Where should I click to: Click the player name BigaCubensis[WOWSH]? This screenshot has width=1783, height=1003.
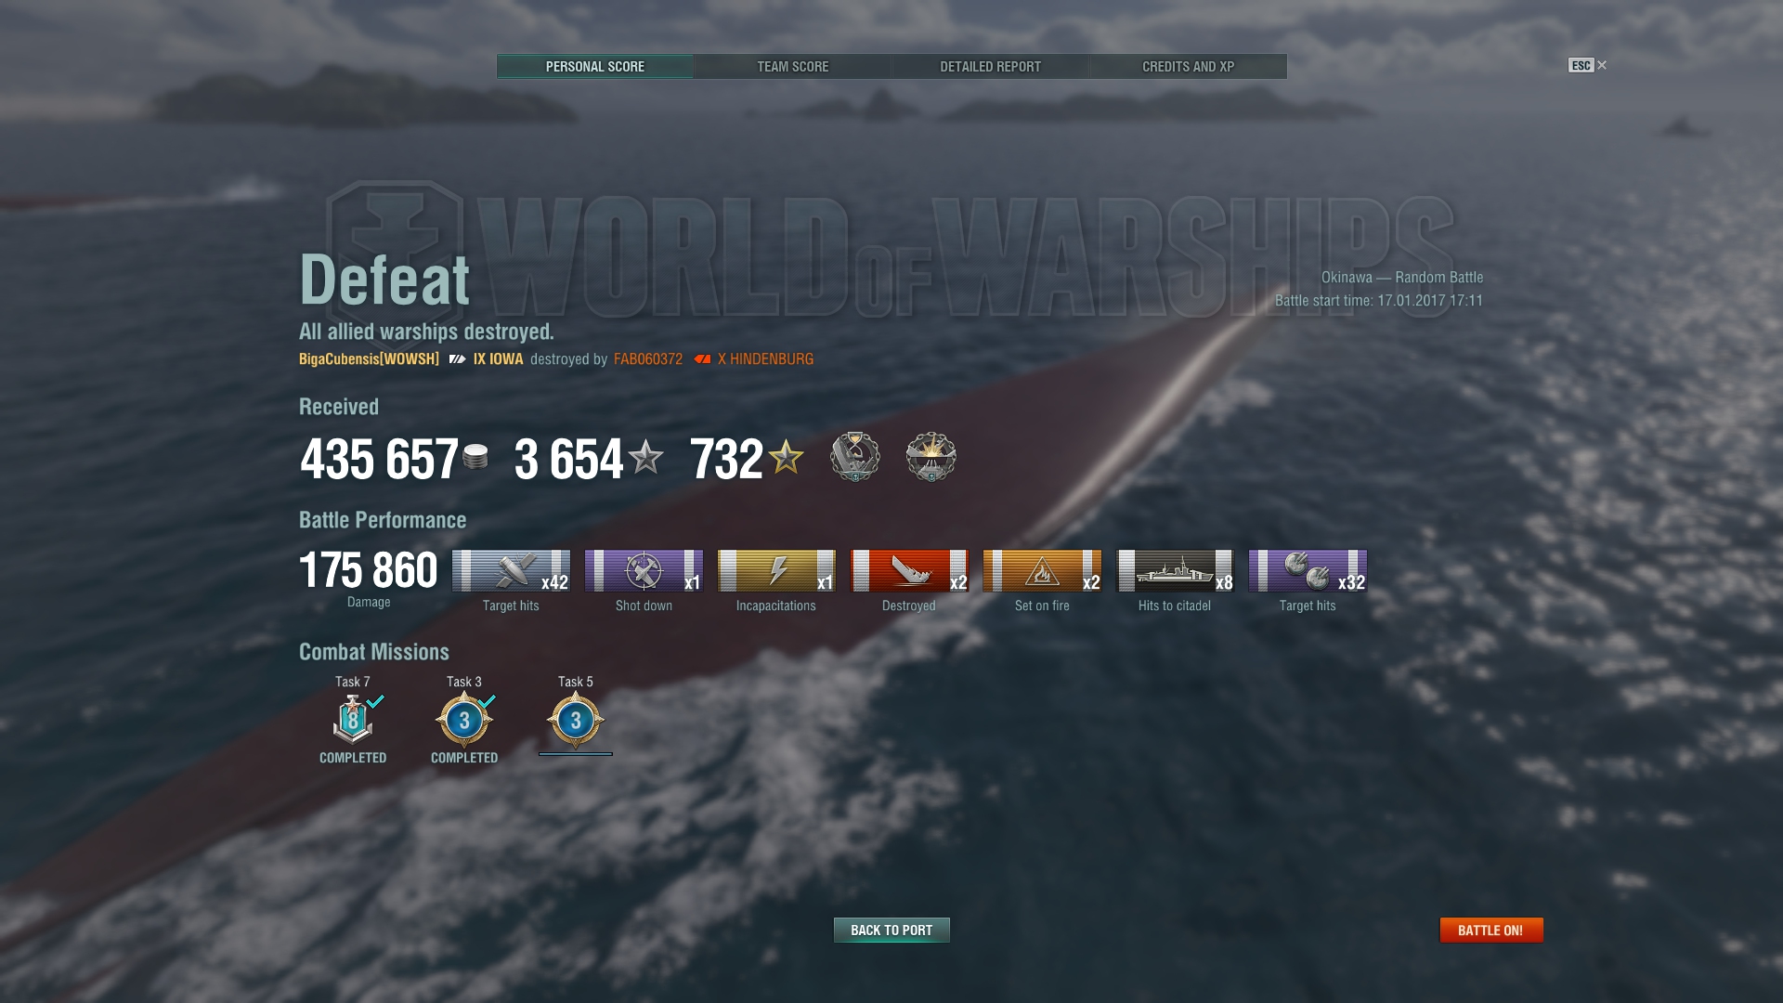point(369,358)
